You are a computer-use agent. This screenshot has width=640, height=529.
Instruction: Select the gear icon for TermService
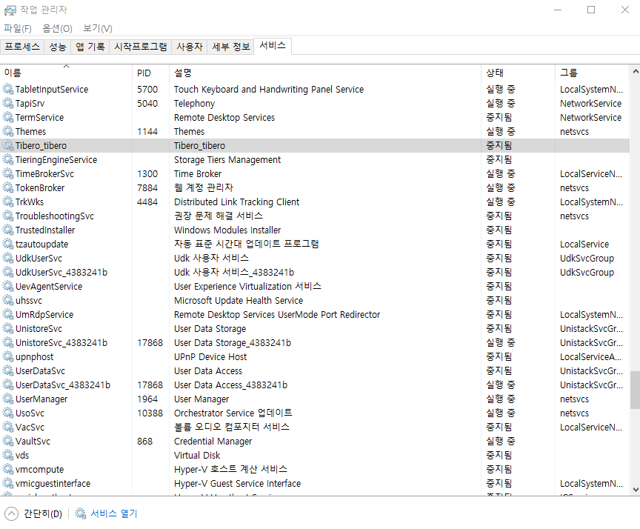(x=8, y=117)
